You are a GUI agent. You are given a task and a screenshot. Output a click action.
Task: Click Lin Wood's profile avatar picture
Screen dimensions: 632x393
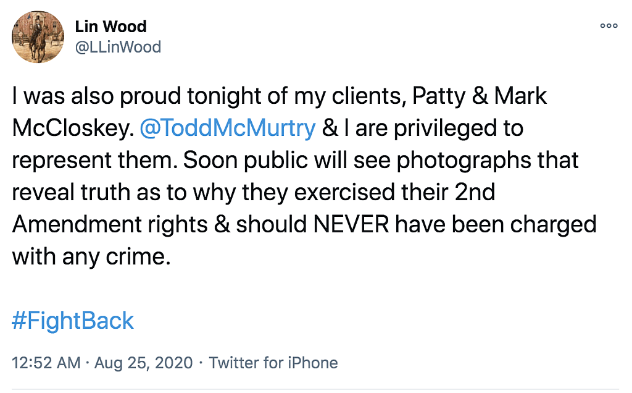tap(38, 37)
